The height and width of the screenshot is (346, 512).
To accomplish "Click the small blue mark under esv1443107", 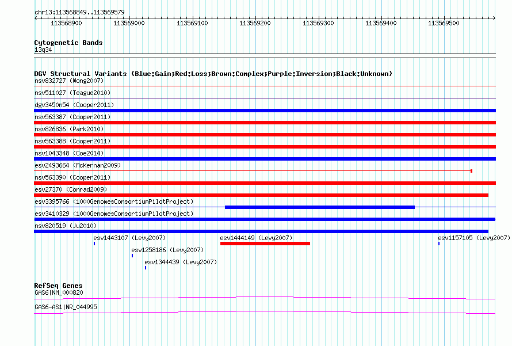I will [94, 244].
